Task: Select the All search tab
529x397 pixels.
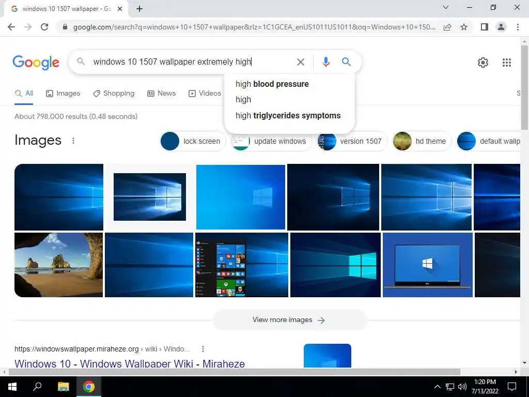Action: (24, 94)
